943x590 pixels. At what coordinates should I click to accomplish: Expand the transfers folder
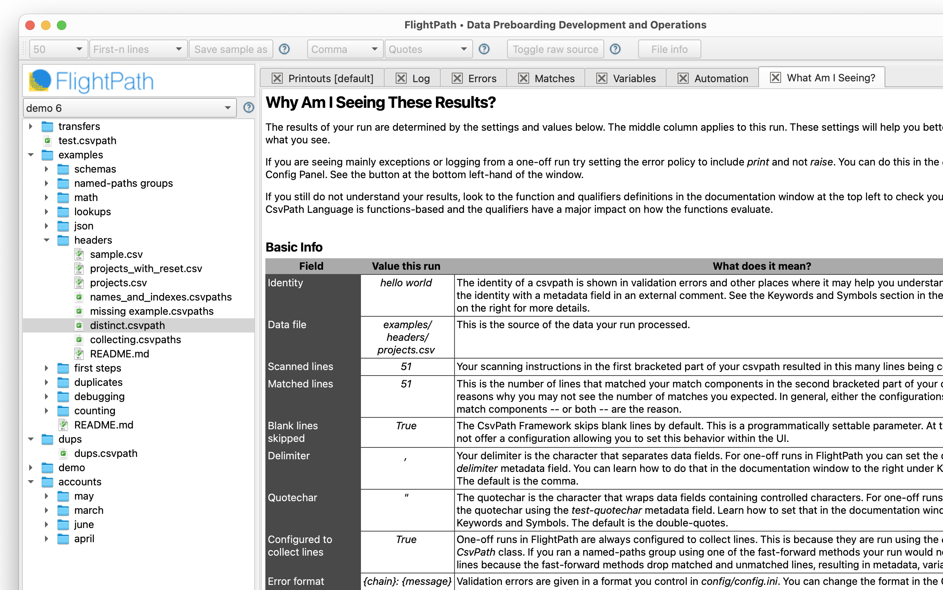[31, 126]
